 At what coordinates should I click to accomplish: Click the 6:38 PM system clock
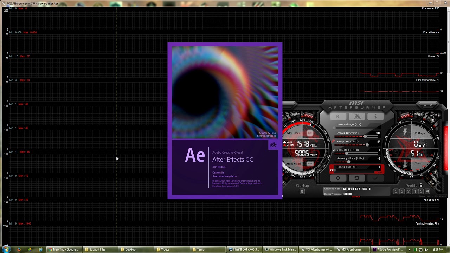(438, 249)
